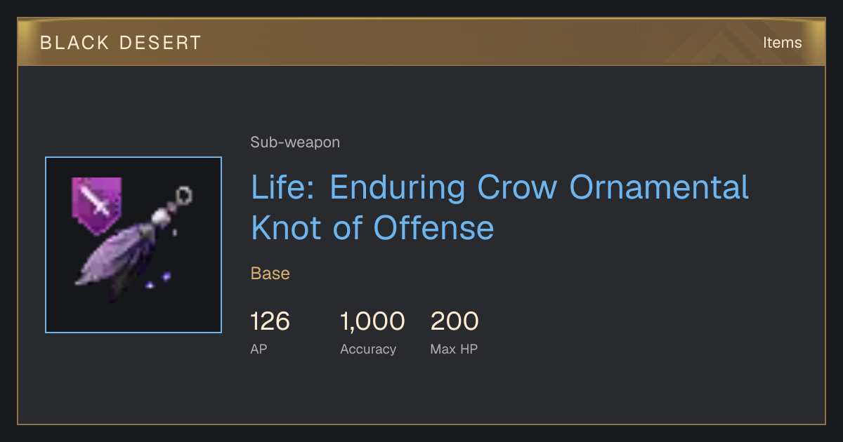This screenshot has width=843, height=442.
Task: Click the BLACK DESERT header title
Action: point(121,43)
